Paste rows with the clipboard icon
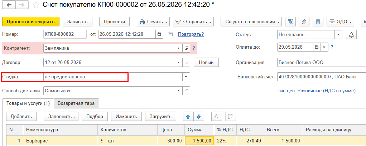366x146 pixels. click(231, 116)
